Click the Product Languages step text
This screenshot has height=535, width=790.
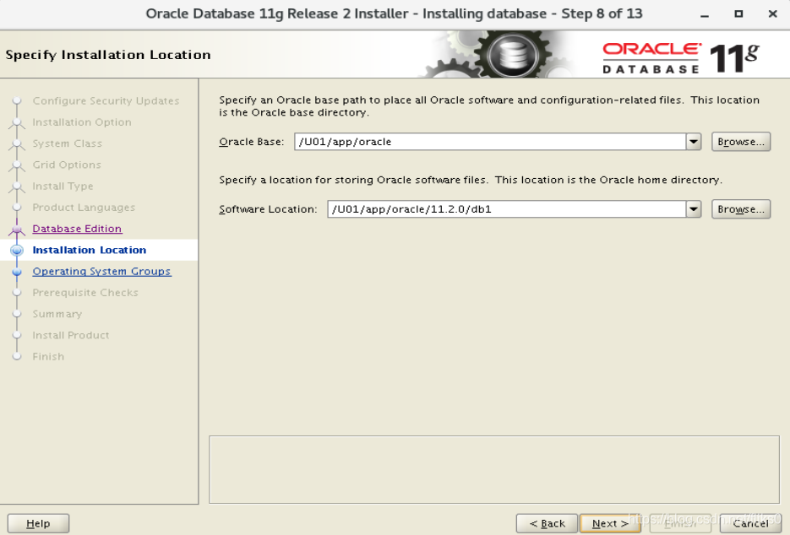(x=84, y=208)
